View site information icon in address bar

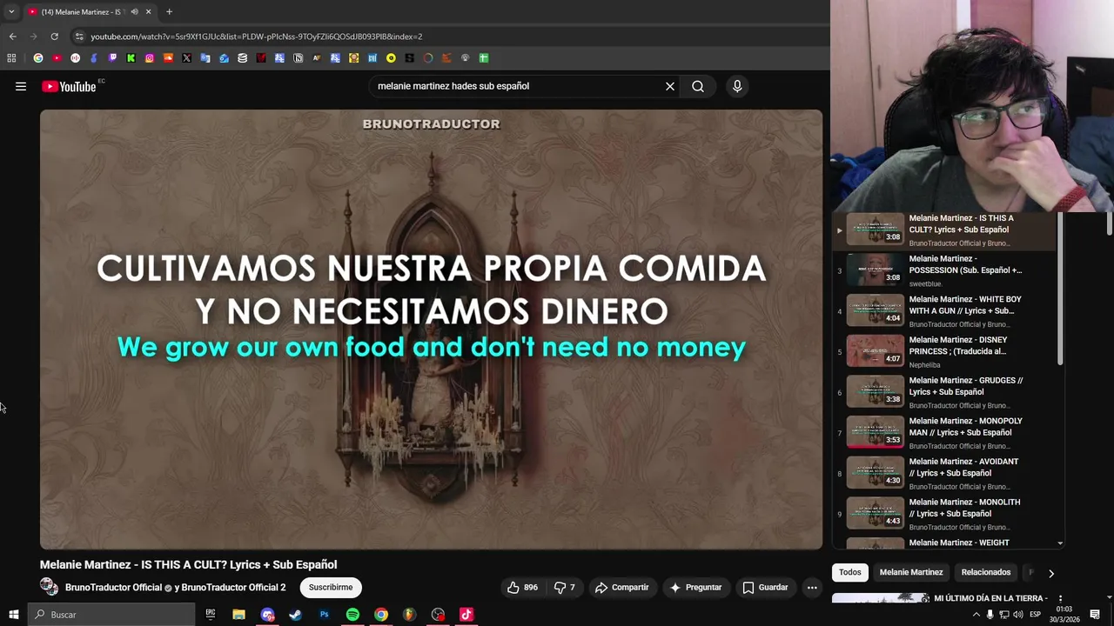point(79,37)
